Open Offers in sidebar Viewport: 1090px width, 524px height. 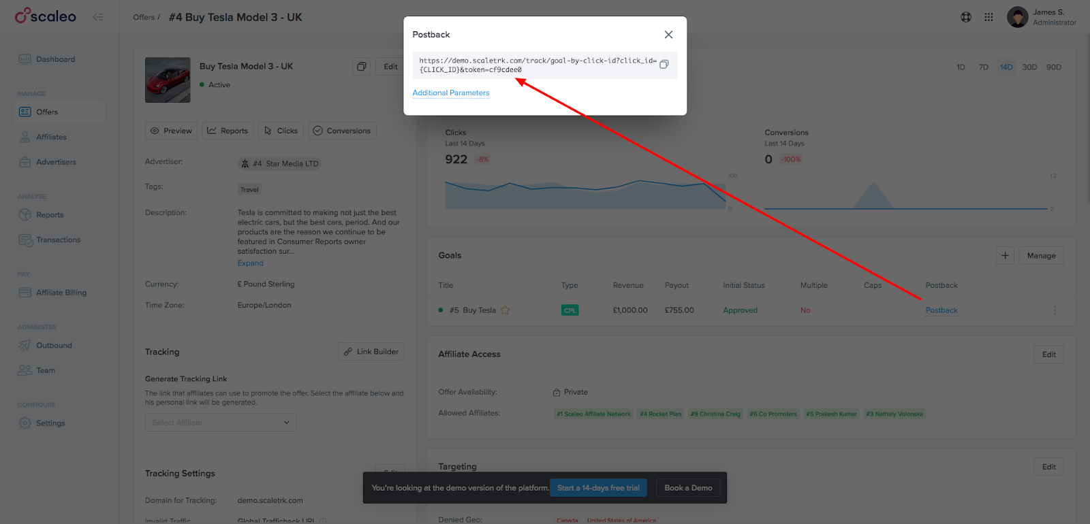[x=60, y=112]
